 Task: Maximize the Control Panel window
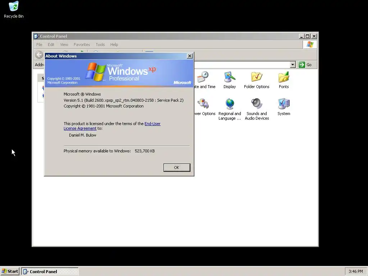(308, 36)
